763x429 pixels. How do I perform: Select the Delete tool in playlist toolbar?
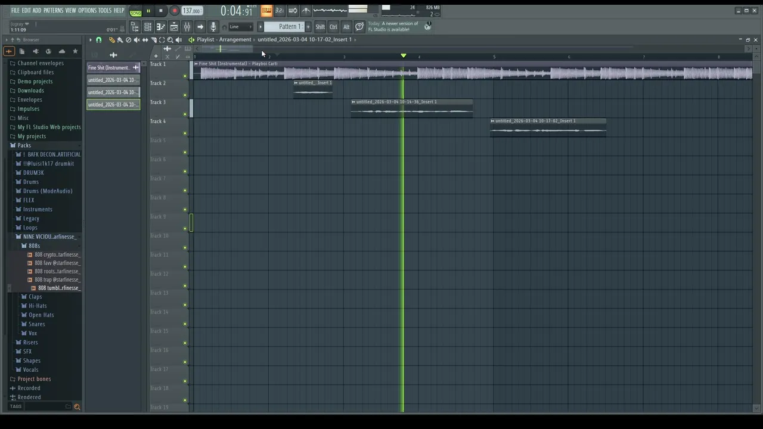click(x=128, y=40)
